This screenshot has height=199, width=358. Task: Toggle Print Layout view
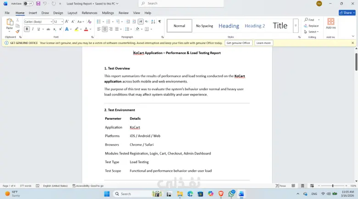pos(302,186)
